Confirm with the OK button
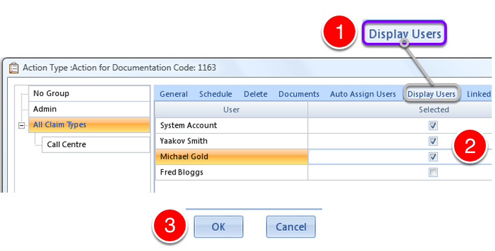The width and height of the screenshot is (495, 251). coord(218,227)
